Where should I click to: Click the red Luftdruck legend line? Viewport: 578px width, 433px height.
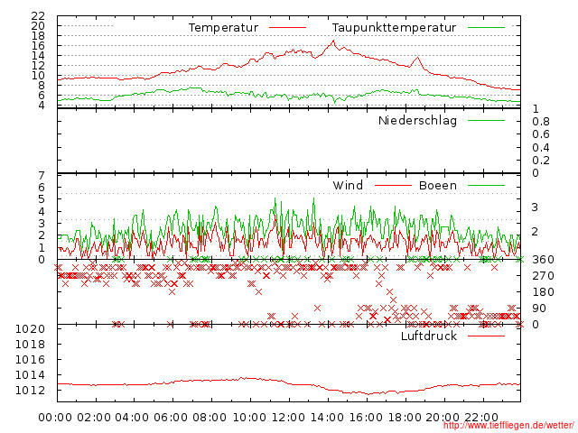pos(486,336)
